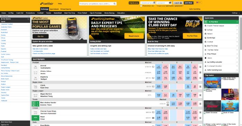This screenshot has height=126, width=242.
Task: Click the search teams input field
Action: (96, 3)
